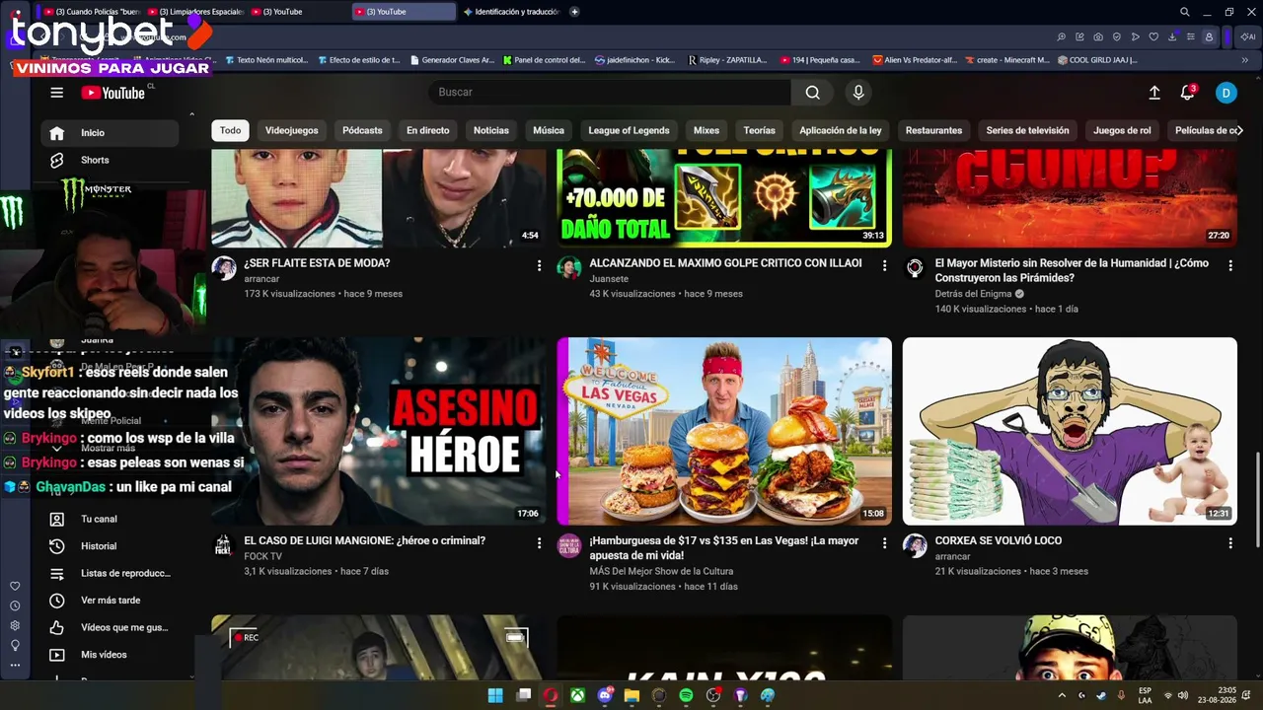Open the Windows Start button
Screen dimensions: 1263x710
pos(495,695)
